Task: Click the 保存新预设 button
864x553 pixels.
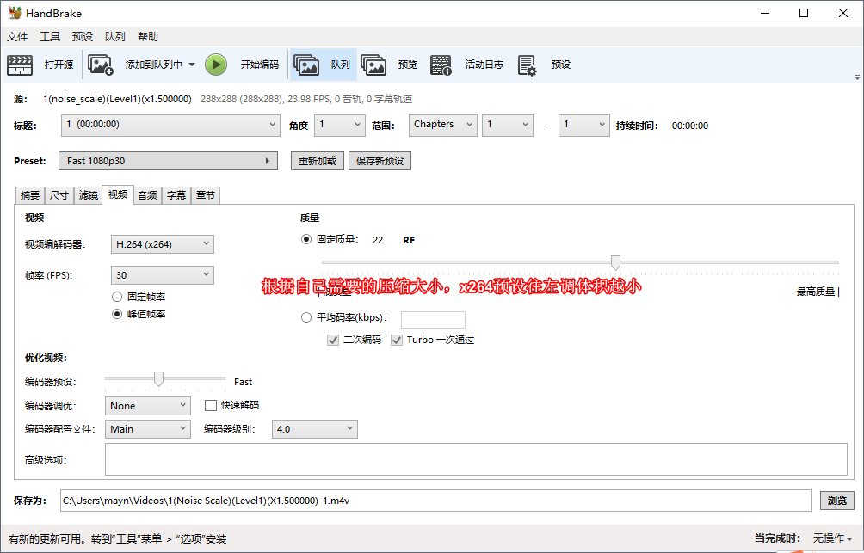Action: click(x=379, y=161)
